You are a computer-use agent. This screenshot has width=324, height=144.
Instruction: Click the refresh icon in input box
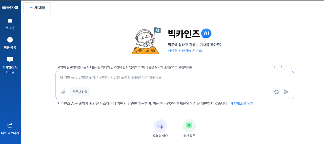pos(276,92)
